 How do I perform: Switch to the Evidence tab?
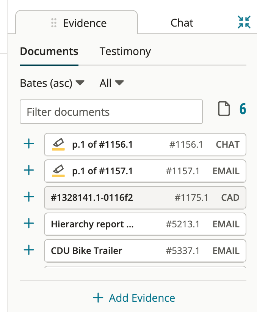click(77, 23)
